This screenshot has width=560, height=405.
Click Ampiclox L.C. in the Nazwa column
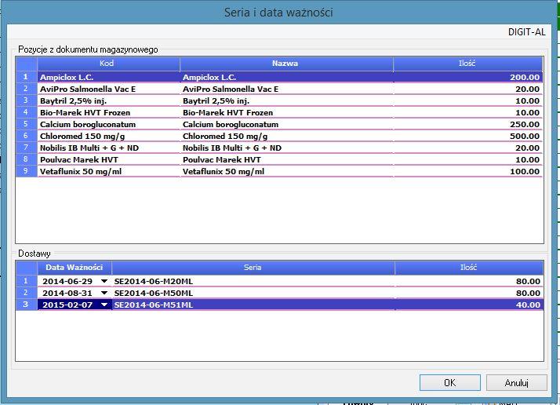click(x=286, y=77)
